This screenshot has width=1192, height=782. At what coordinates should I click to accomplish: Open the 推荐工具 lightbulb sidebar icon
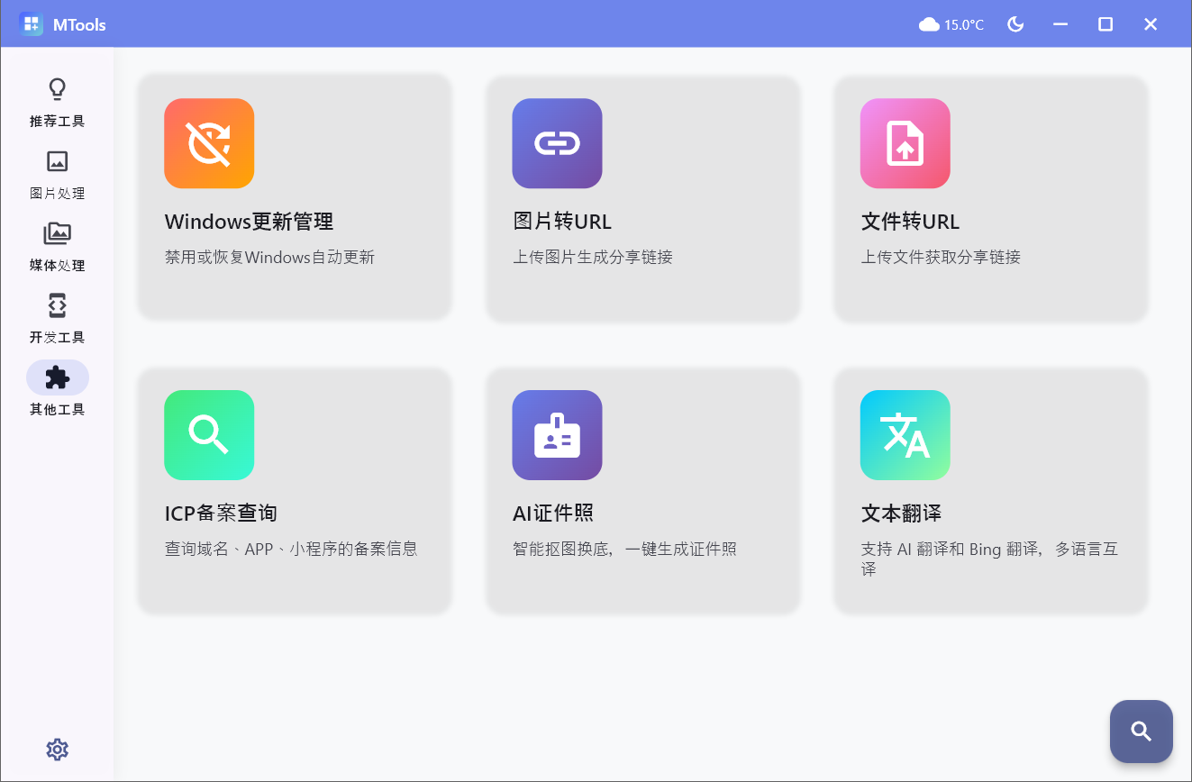(57, 88)
